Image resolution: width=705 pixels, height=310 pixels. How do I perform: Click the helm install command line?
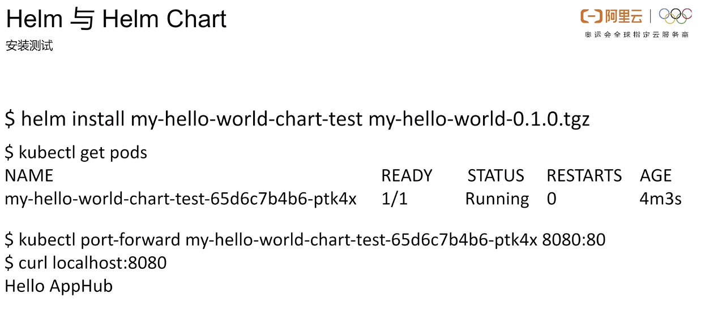click(x=297, y=119)
